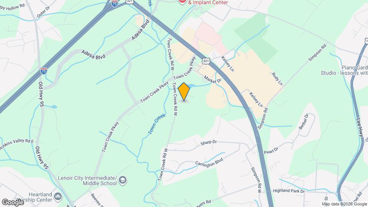Click the Adesa Blvd label near the curve
Image resolution: width=368 pixels, height=207 pixels.
pyautogui.click(x=93, y=54)
